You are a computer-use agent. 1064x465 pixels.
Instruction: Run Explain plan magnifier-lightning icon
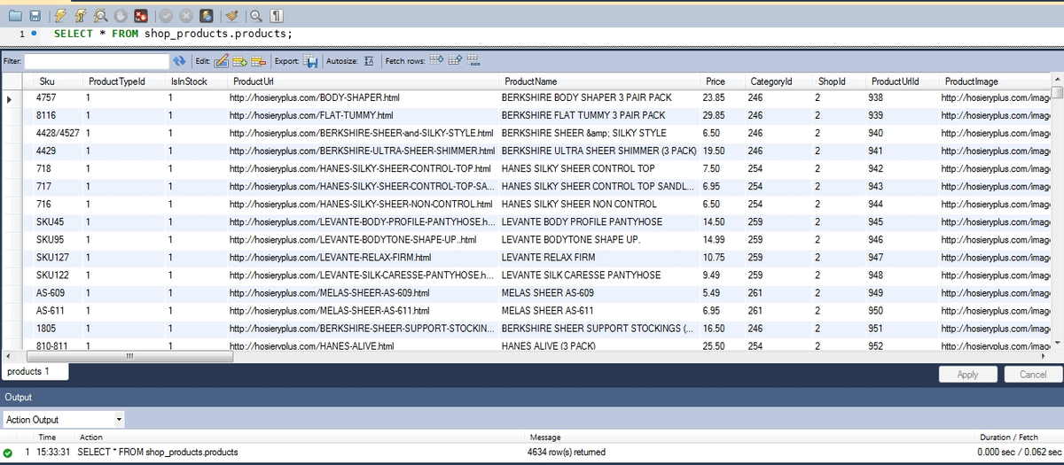100,16
